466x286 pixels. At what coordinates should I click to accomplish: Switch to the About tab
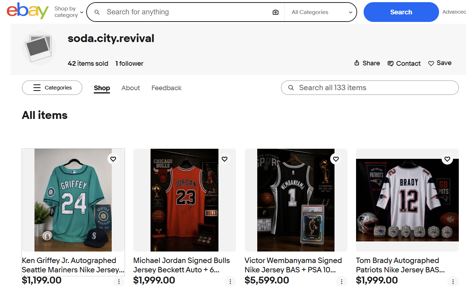pyautogui.click(x=131, y=88)
